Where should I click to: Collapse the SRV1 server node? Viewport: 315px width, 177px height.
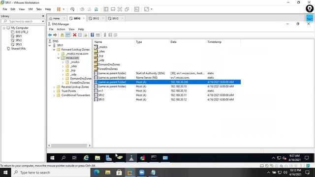(50, 46)
